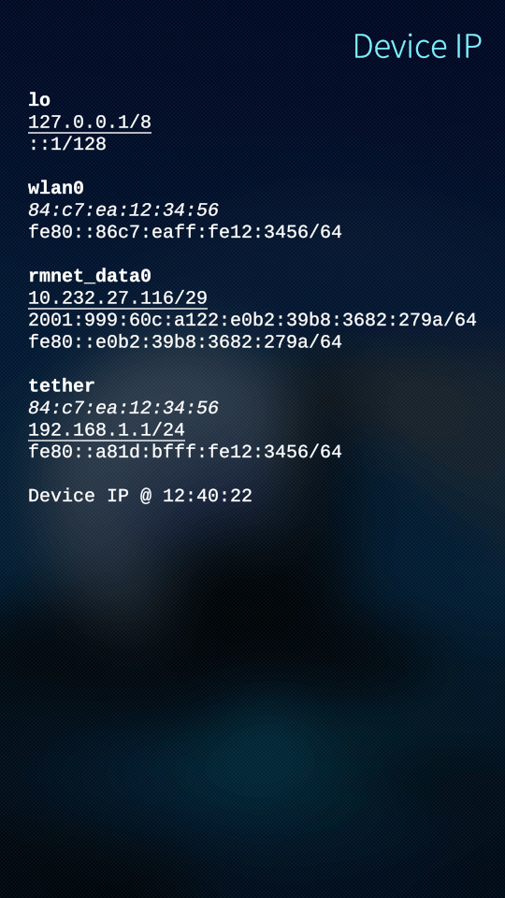Select the tether interface heading
Image resolution: width=505 pixels, height=898 pixels.
pos(62,385)
